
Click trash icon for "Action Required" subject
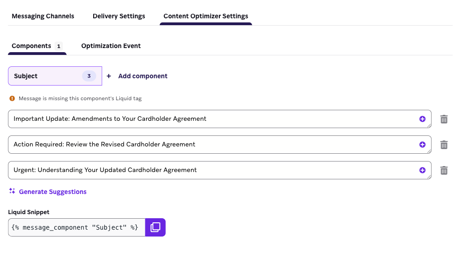pos(443,145)
